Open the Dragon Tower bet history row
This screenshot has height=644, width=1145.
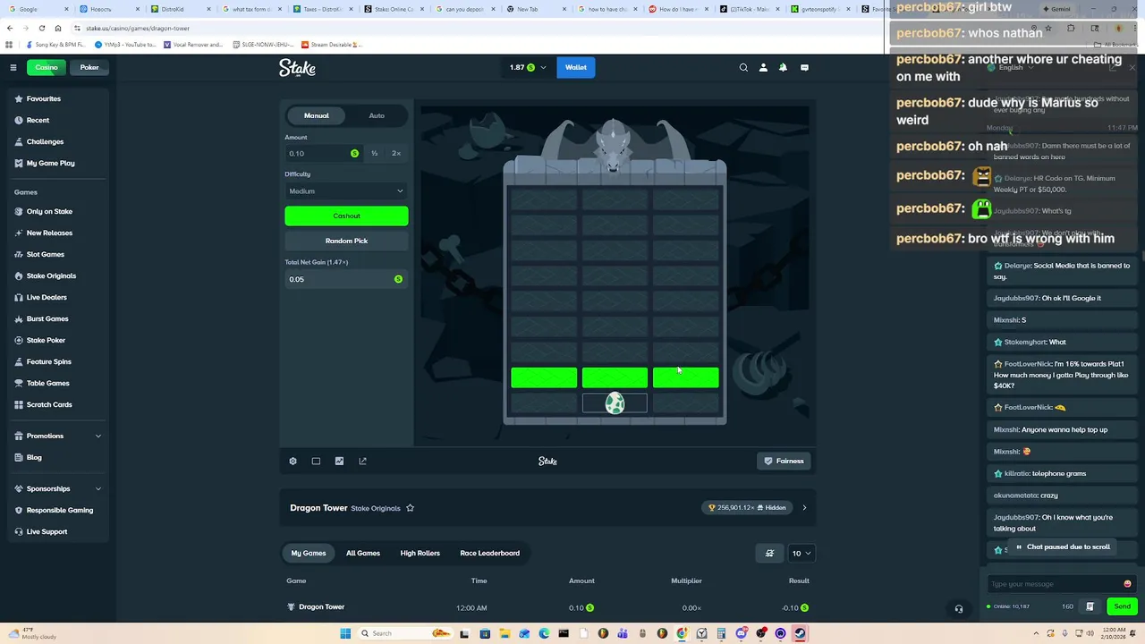click(547, 607)
